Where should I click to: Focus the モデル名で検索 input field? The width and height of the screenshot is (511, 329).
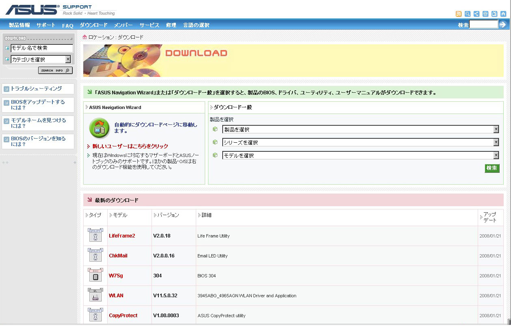click(42, 48)
